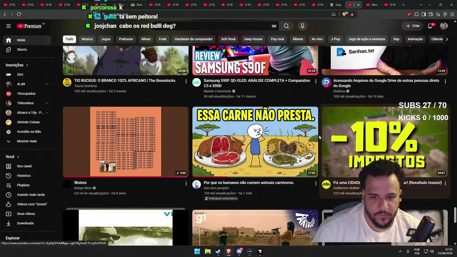This screenshot has width=457, height=257.
Task: Open a new browser tab
Action: 403,5
